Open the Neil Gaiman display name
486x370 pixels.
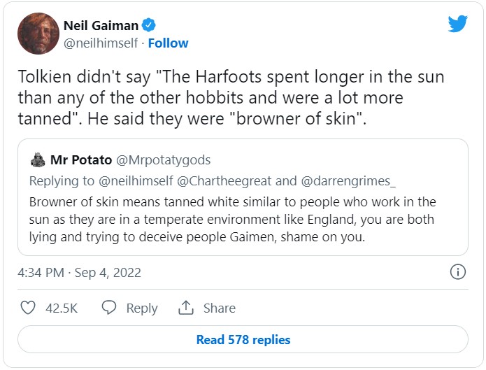pyautogui.click(x=101, y=26)
